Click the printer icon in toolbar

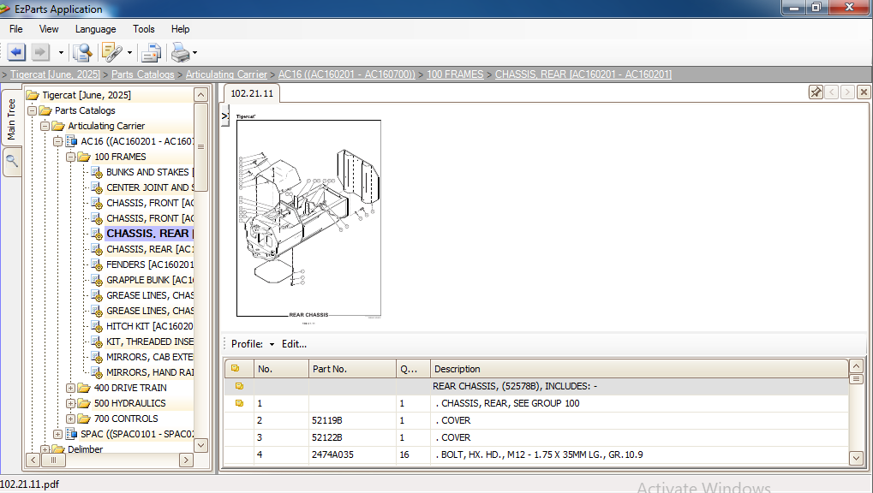tap(181, 53)
